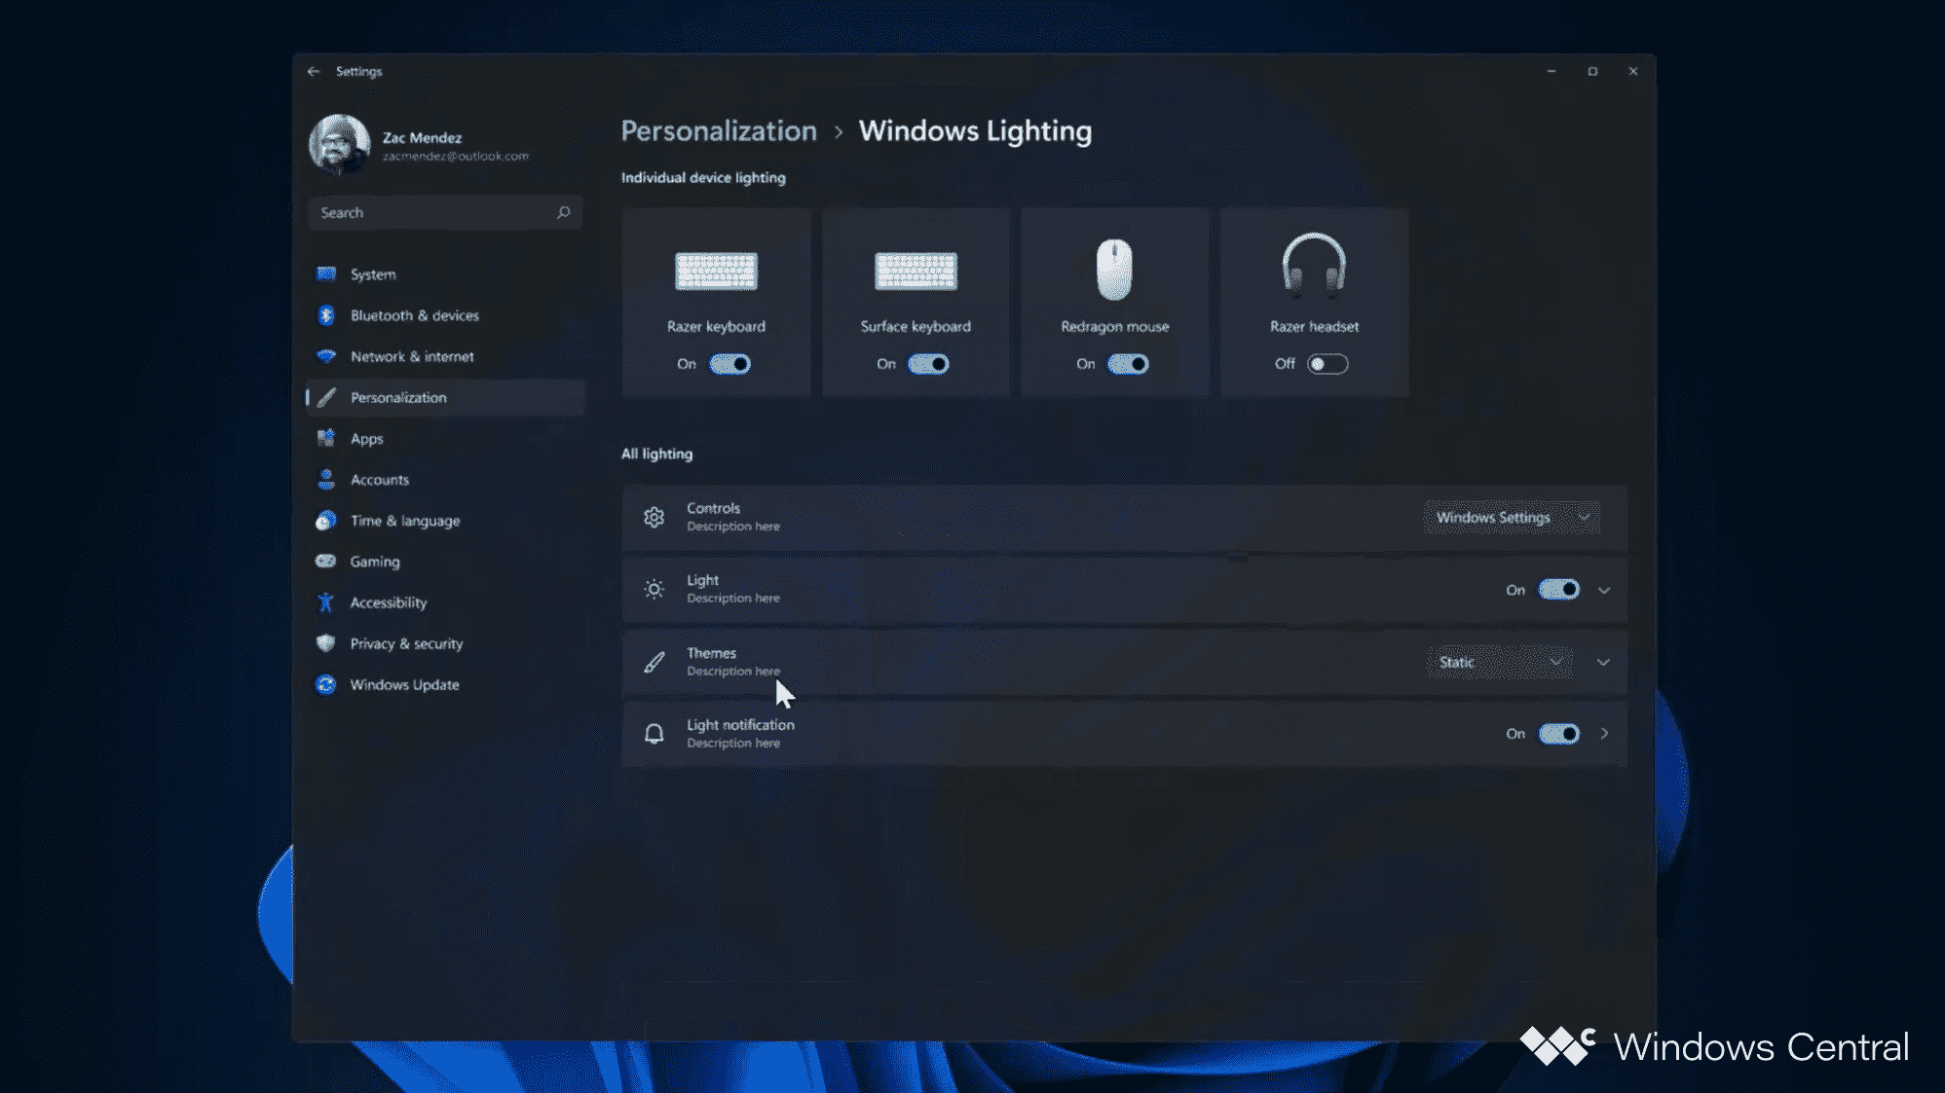Click the Redragon mouse device image
The image size is (1945, 1093).
click(1114, 269)
